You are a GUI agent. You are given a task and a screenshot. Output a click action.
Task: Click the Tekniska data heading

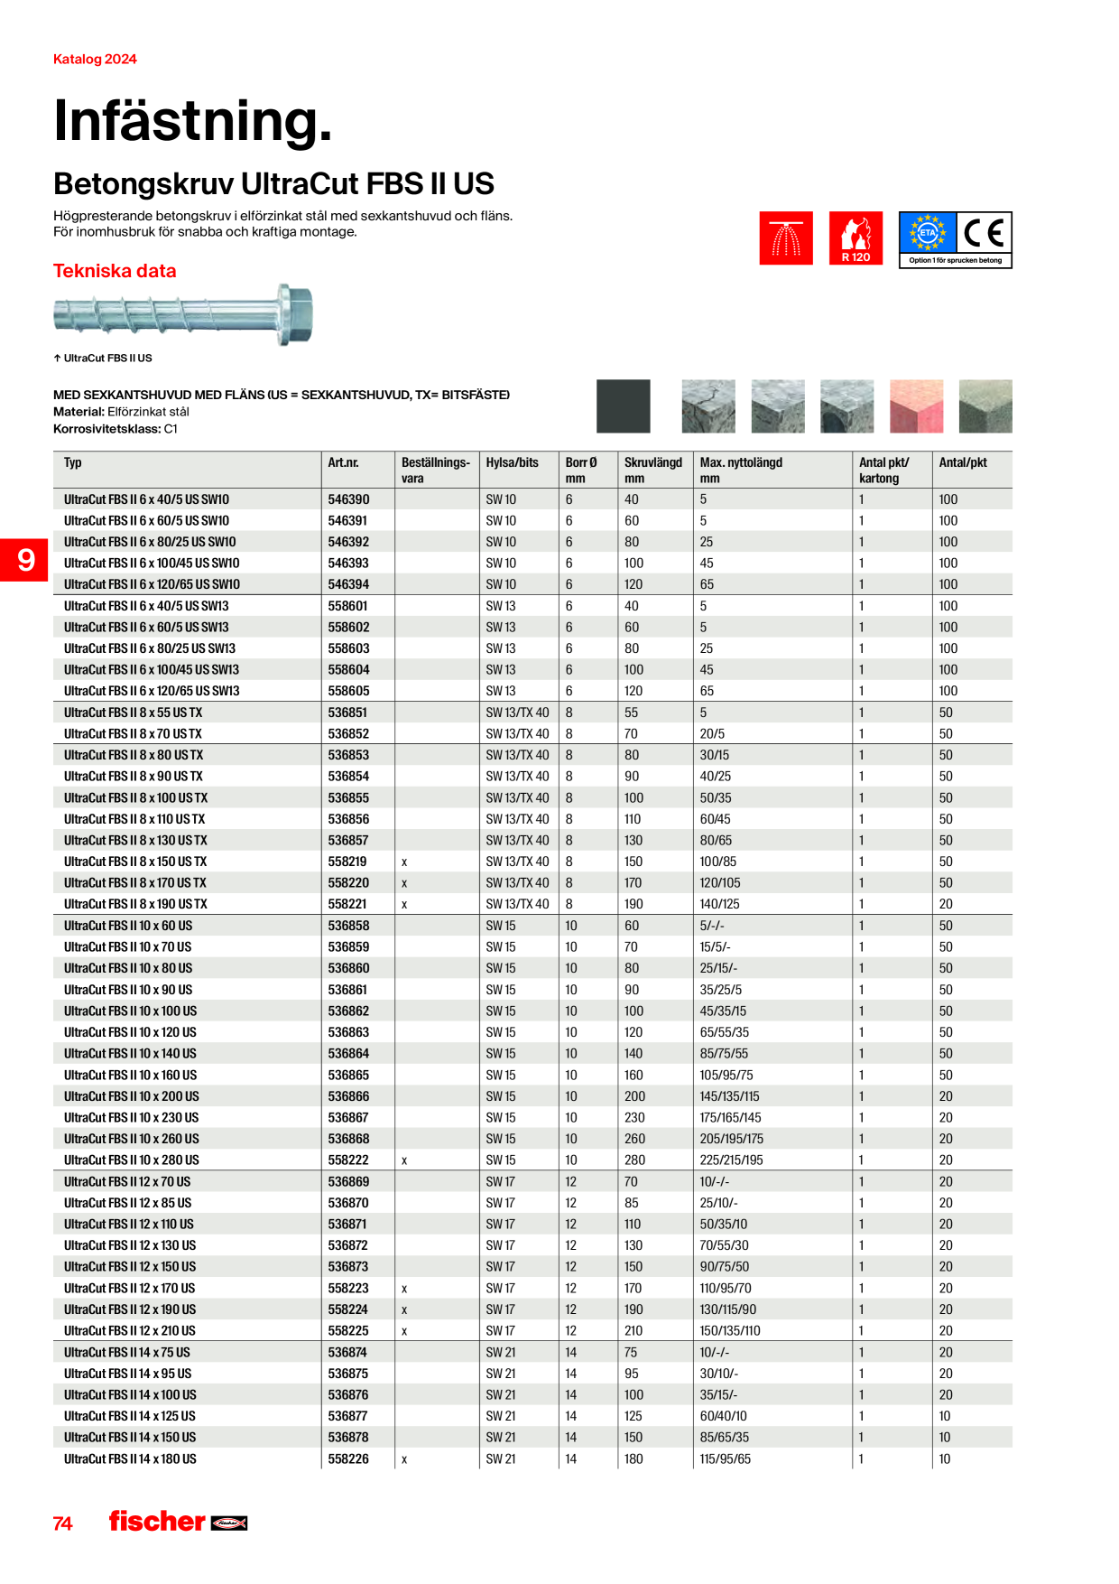115,271
